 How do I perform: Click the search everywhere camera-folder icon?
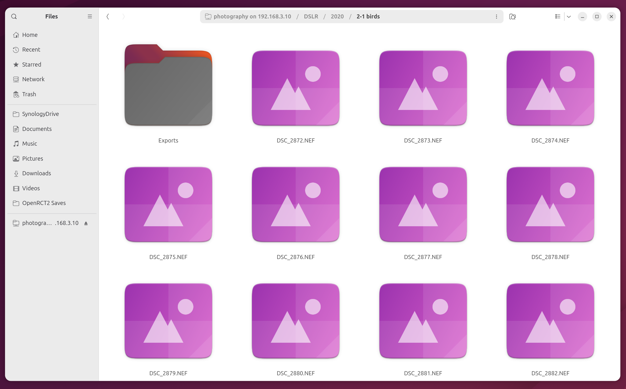click(512, 17)
